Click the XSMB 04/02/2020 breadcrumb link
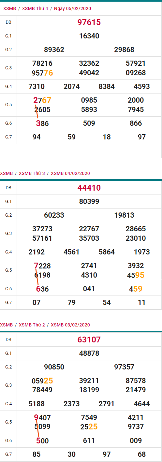 70,173
